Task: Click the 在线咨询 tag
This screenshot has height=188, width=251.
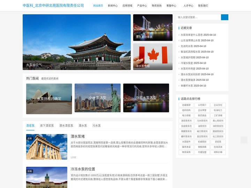Action: (218, 147)
